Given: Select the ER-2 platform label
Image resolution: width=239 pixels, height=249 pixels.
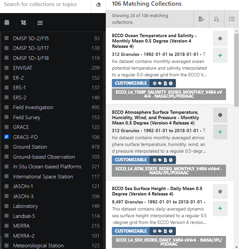Looking at the screenshot, I should pos(18,78).
